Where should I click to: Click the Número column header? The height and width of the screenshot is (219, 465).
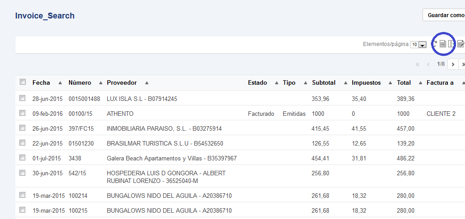(x=80, y=82)
